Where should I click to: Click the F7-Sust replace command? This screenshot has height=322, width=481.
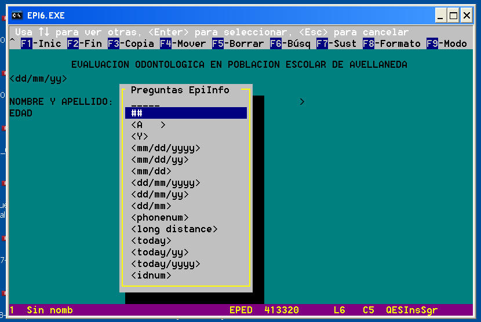click(336, 43)
